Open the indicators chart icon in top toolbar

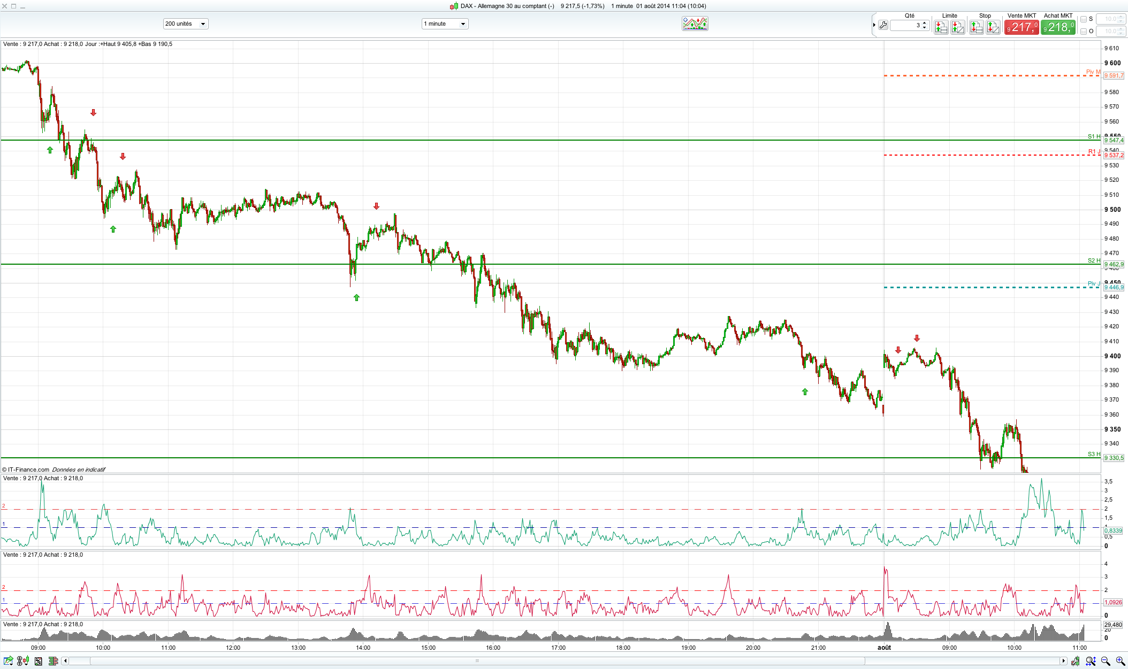click(695, 24)
